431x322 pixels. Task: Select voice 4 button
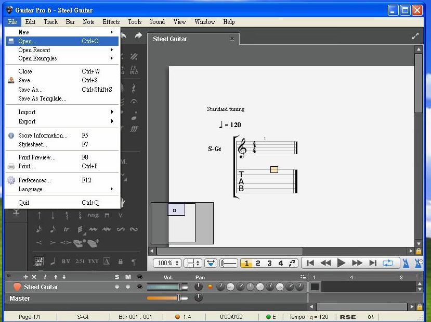(x=280, y=263)
